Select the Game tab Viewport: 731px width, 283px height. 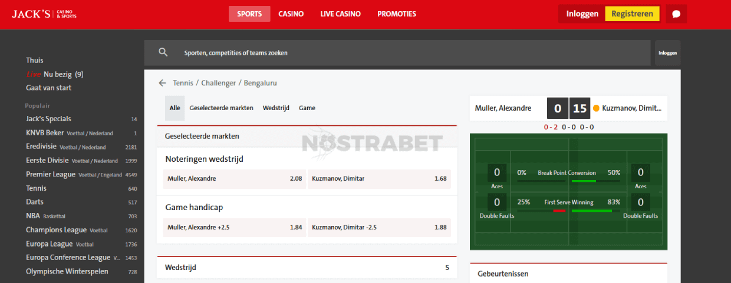click(x=307, y=108)
